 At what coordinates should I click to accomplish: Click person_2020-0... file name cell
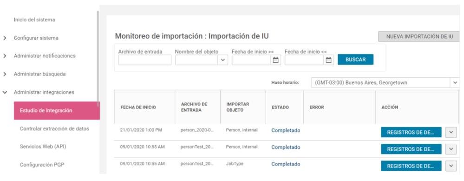tap(197, 130)
